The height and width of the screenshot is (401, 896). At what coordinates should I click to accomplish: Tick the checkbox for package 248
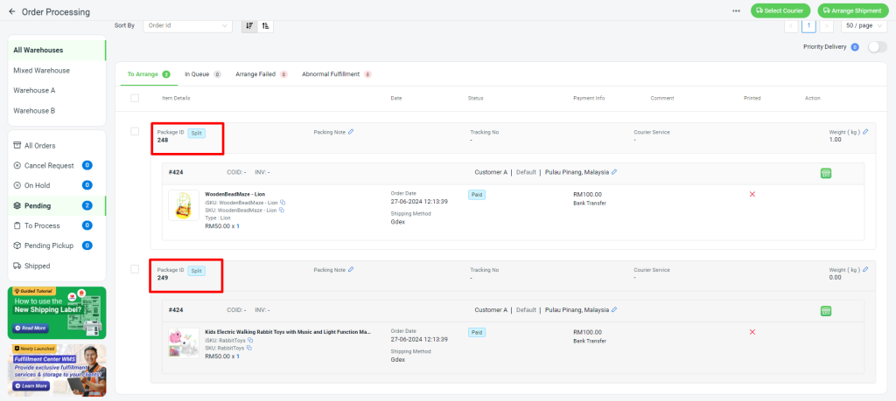[x=135, y=132]
